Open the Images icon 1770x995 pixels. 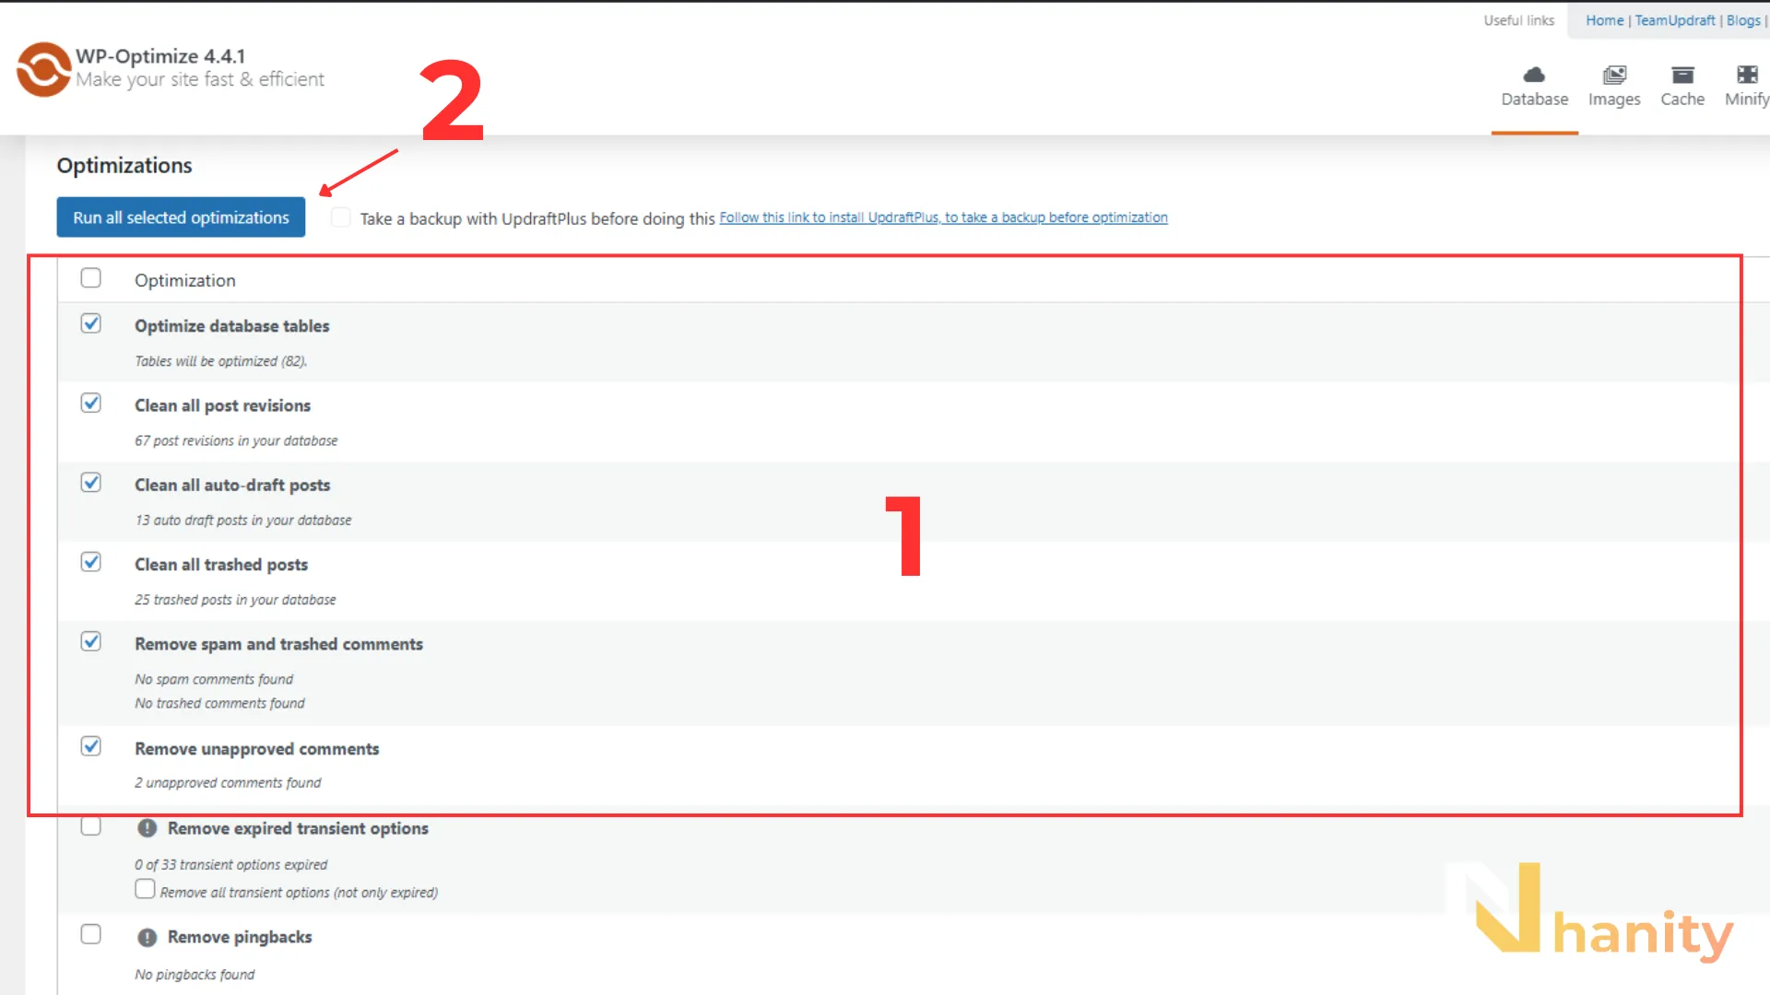1614,75
